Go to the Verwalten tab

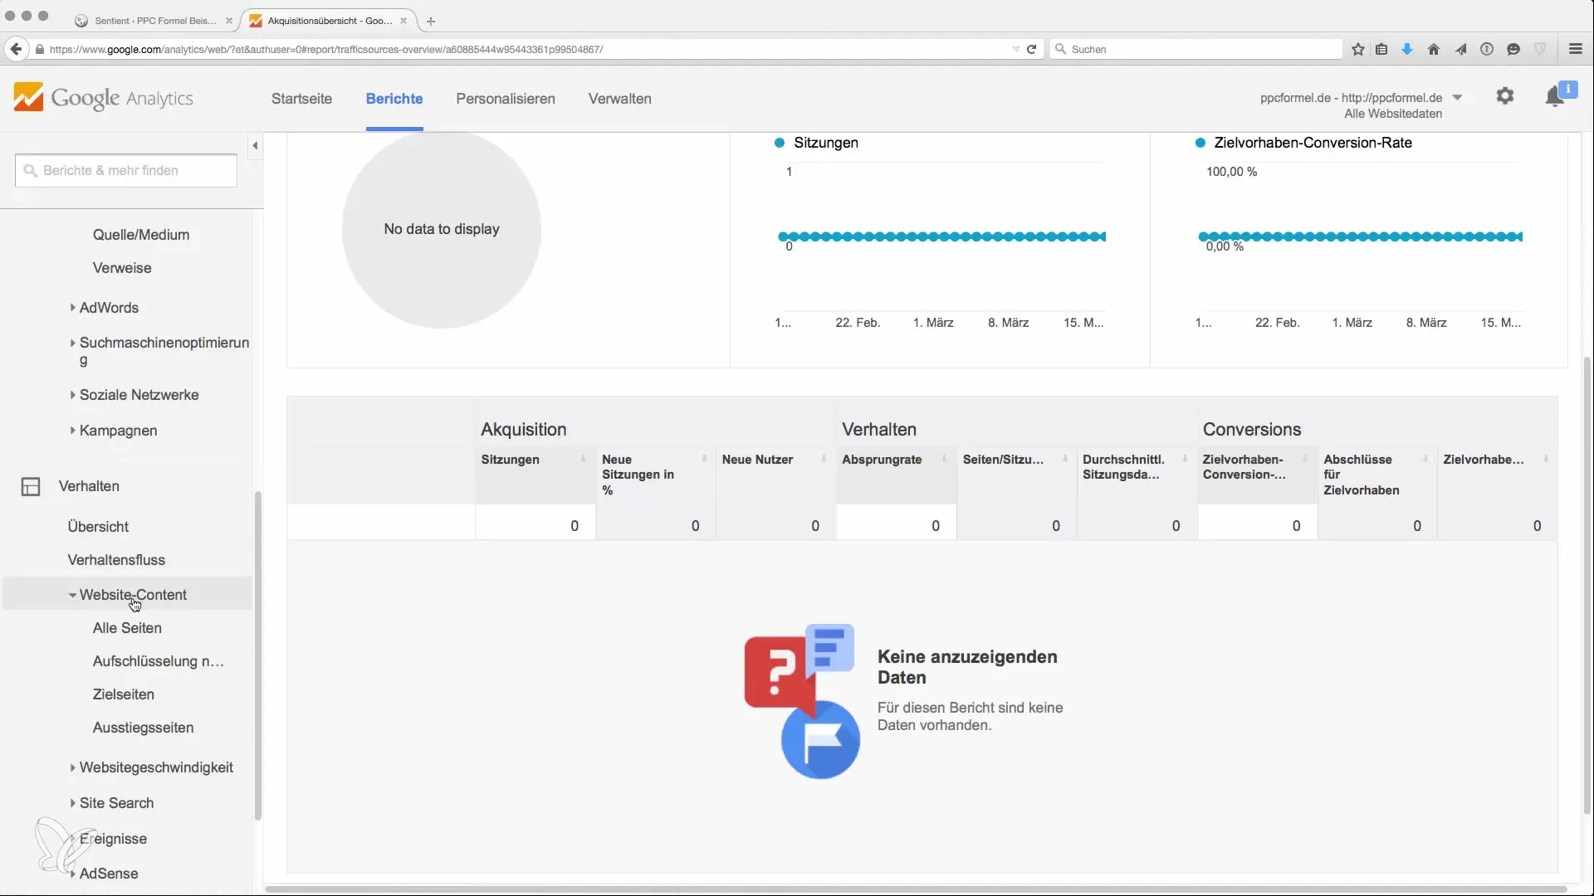point(620,99)
